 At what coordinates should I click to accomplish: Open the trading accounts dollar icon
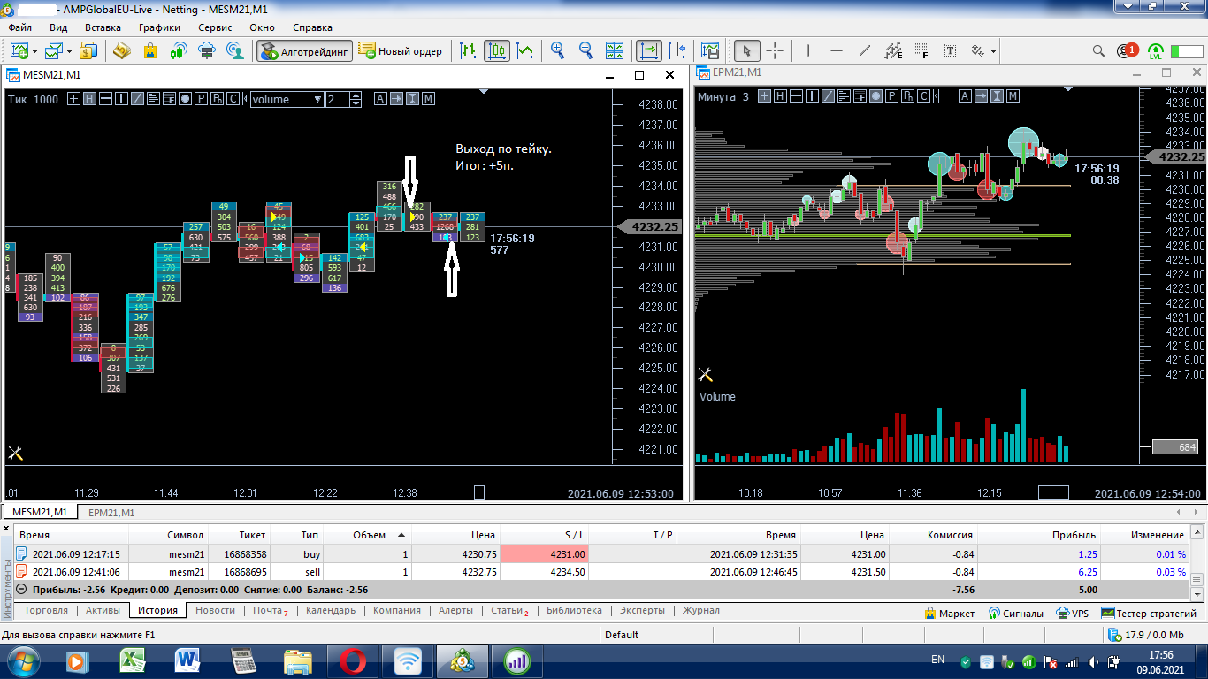tap(89, 50)
